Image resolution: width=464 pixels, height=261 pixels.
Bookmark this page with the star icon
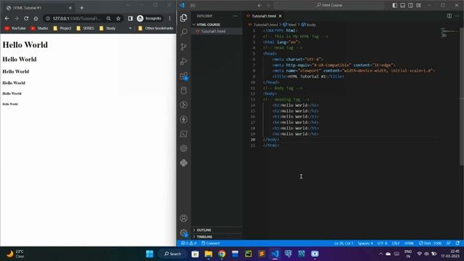(x=118, y=18)
